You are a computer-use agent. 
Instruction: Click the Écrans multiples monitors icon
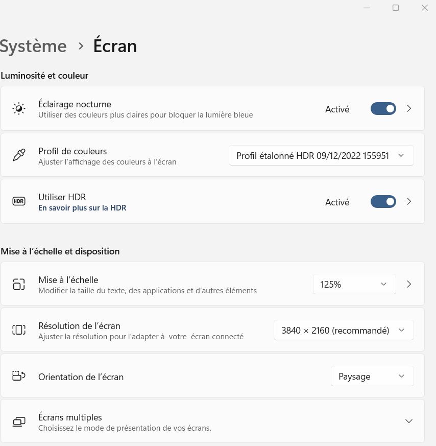tap(19, 421)
